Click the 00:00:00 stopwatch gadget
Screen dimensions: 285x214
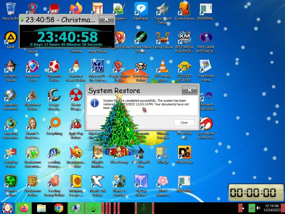(255, 193)
